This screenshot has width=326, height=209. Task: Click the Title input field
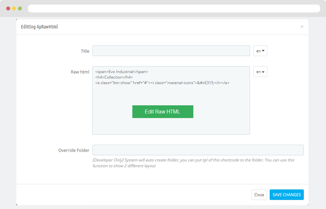click(x=171, y=51)
